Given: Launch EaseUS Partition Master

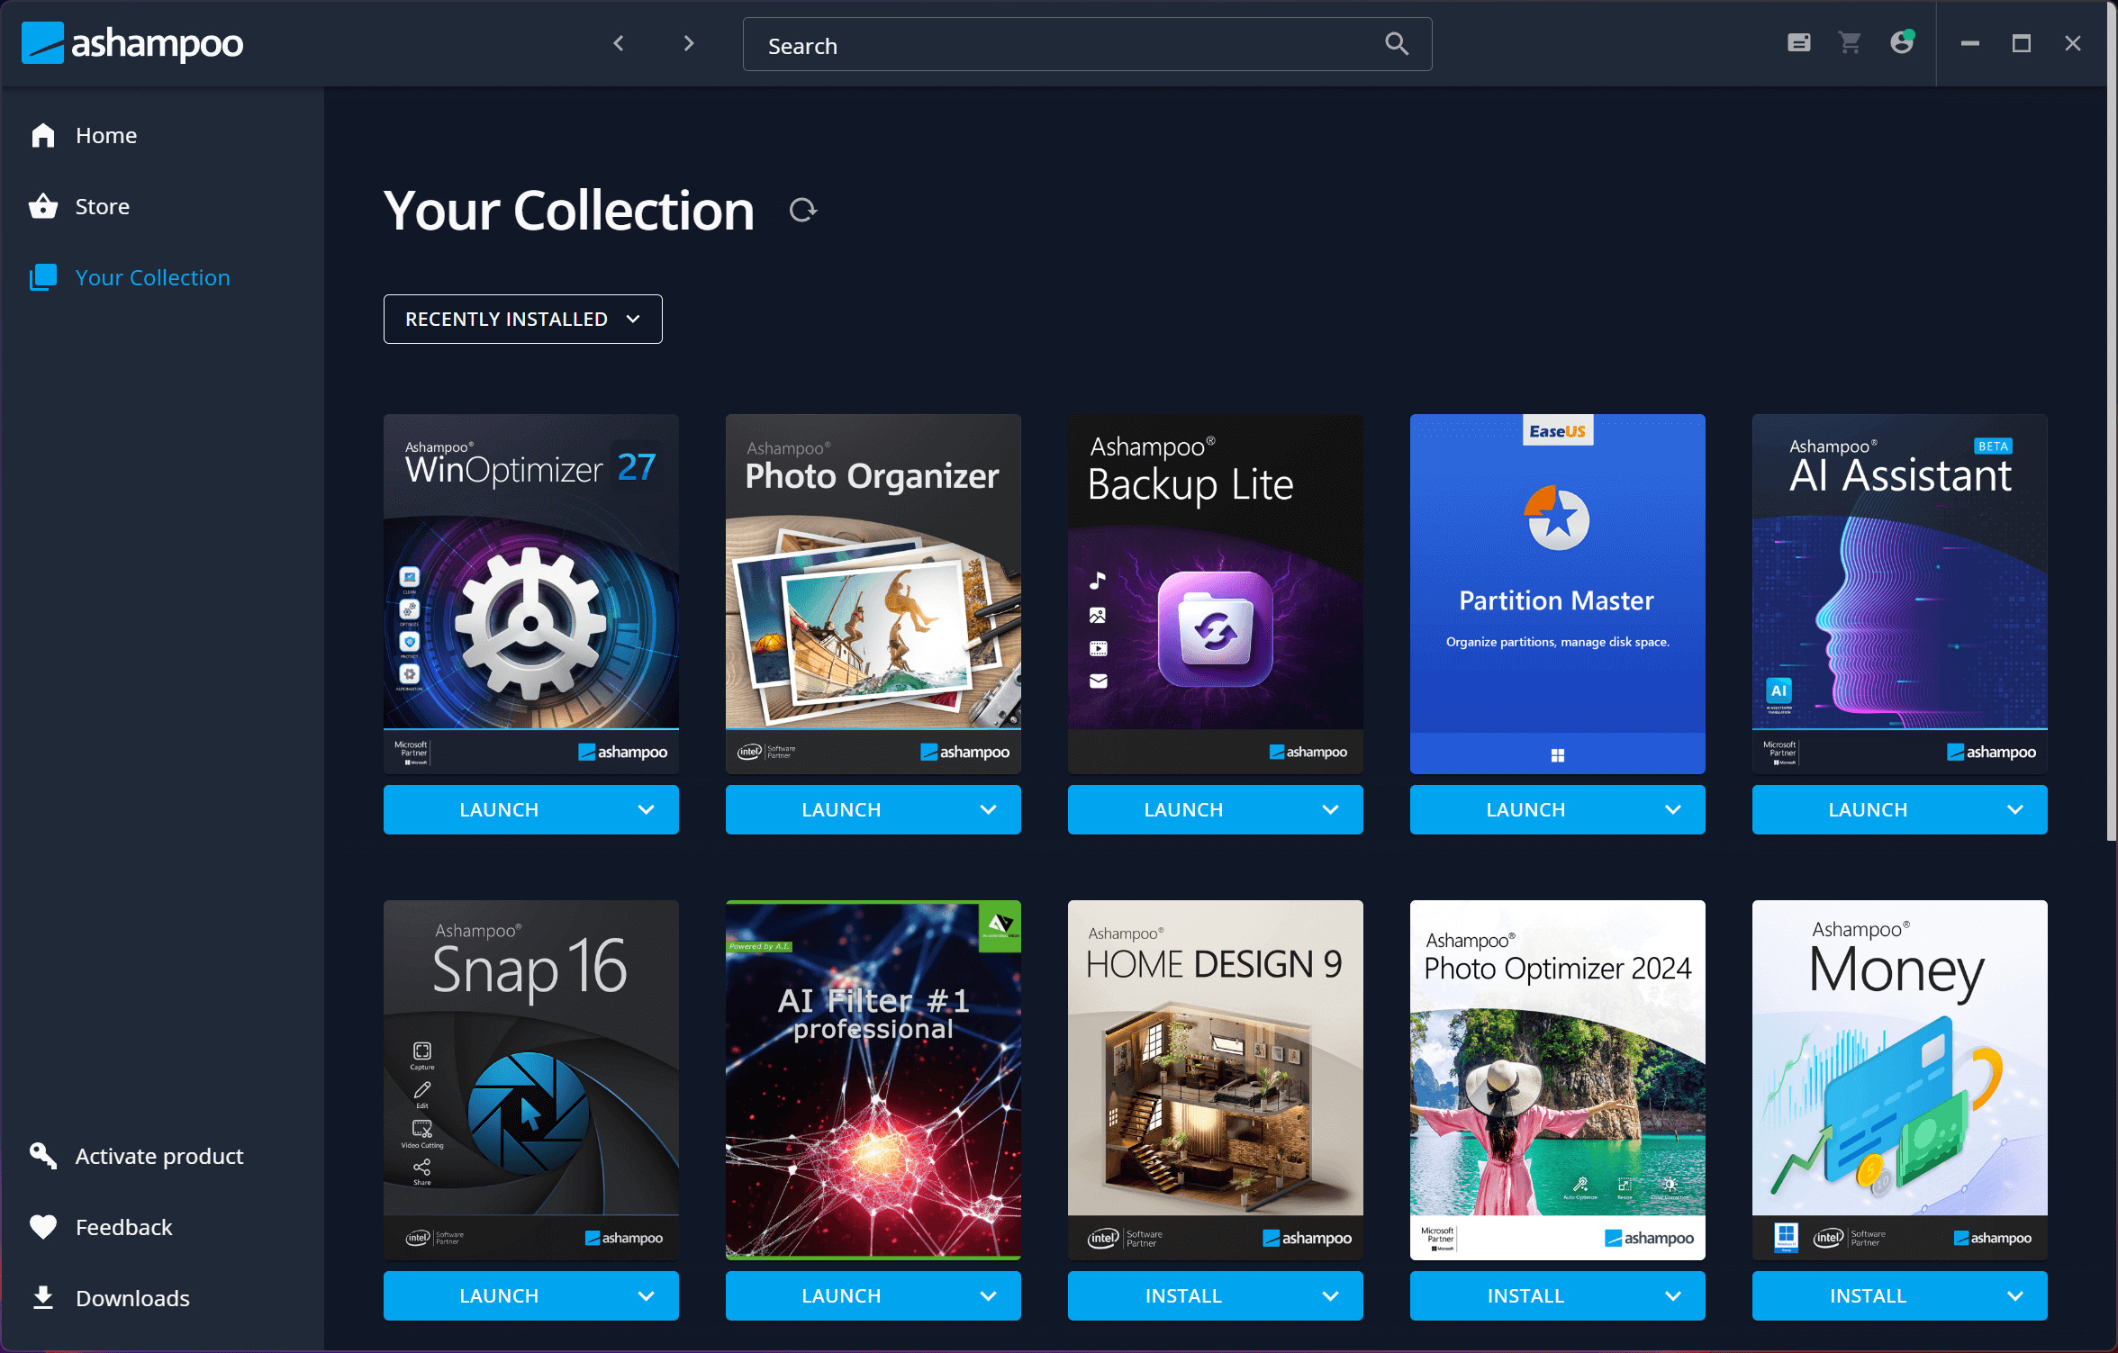Looking at the screenshot, I should 1525,809.
